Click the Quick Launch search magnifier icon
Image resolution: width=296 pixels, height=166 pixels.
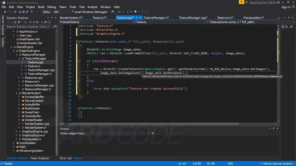click(x=278, y=3)
